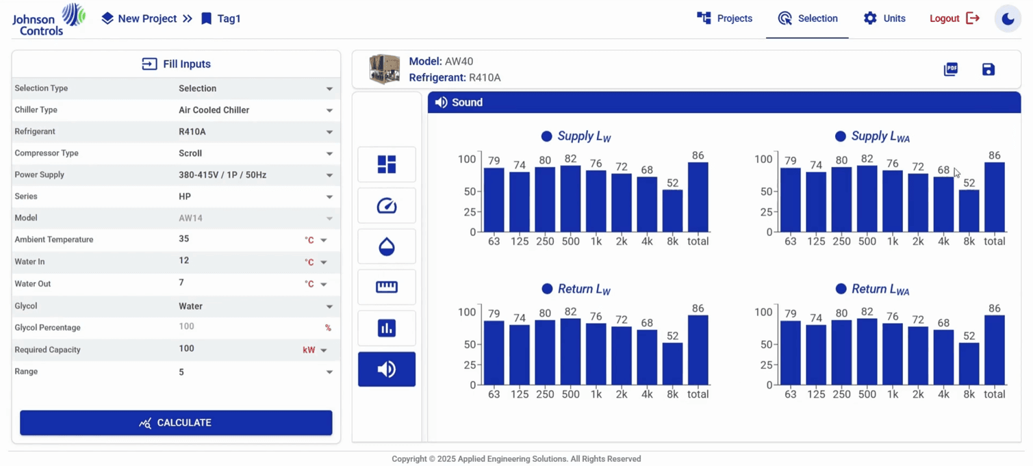Export the selection as PDF
Screen dimensions: 1033x466
click(951, 69)
